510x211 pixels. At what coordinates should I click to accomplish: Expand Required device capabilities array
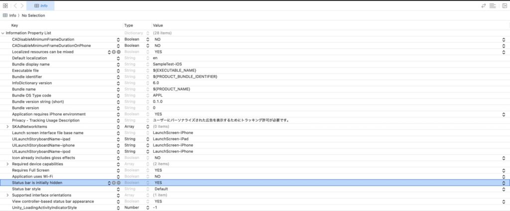click(x=7, y=164)
